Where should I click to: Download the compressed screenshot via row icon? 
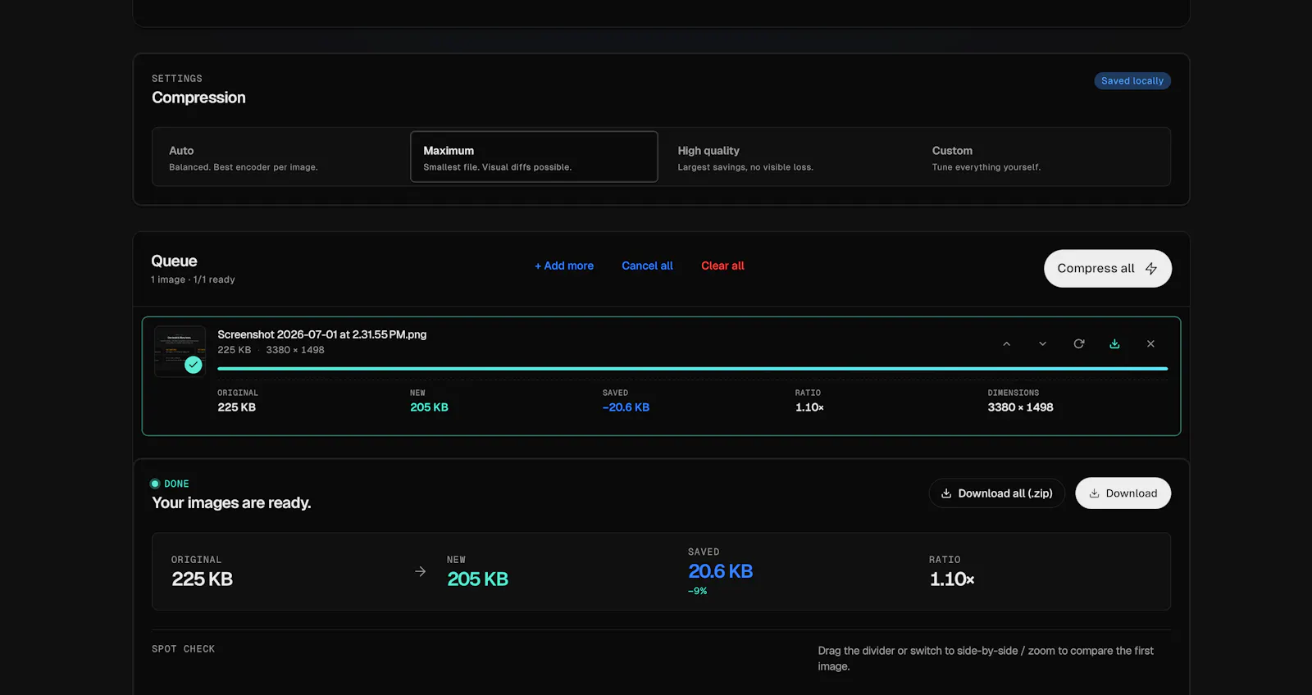click(x=1114, y=343)
